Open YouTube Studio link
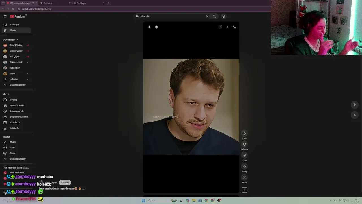Screen dimensions: 362x204 (x=16, y=173)
